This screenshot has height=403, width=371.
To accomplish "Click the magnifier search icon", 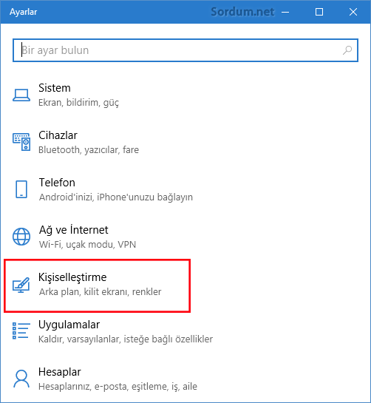I will (347, 50).
